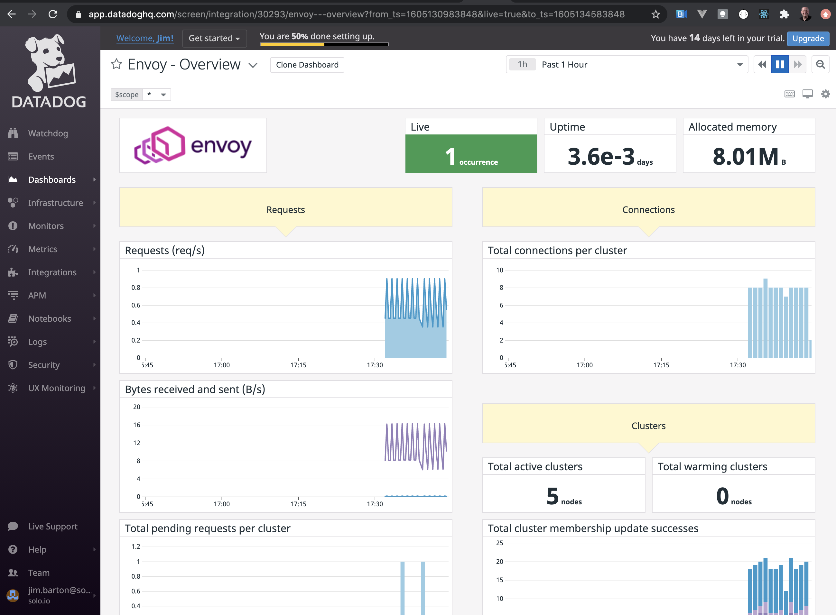Click the search icon on dashboard toolbar
This screenshot has height=615, width=836.
tap(821, 64)
